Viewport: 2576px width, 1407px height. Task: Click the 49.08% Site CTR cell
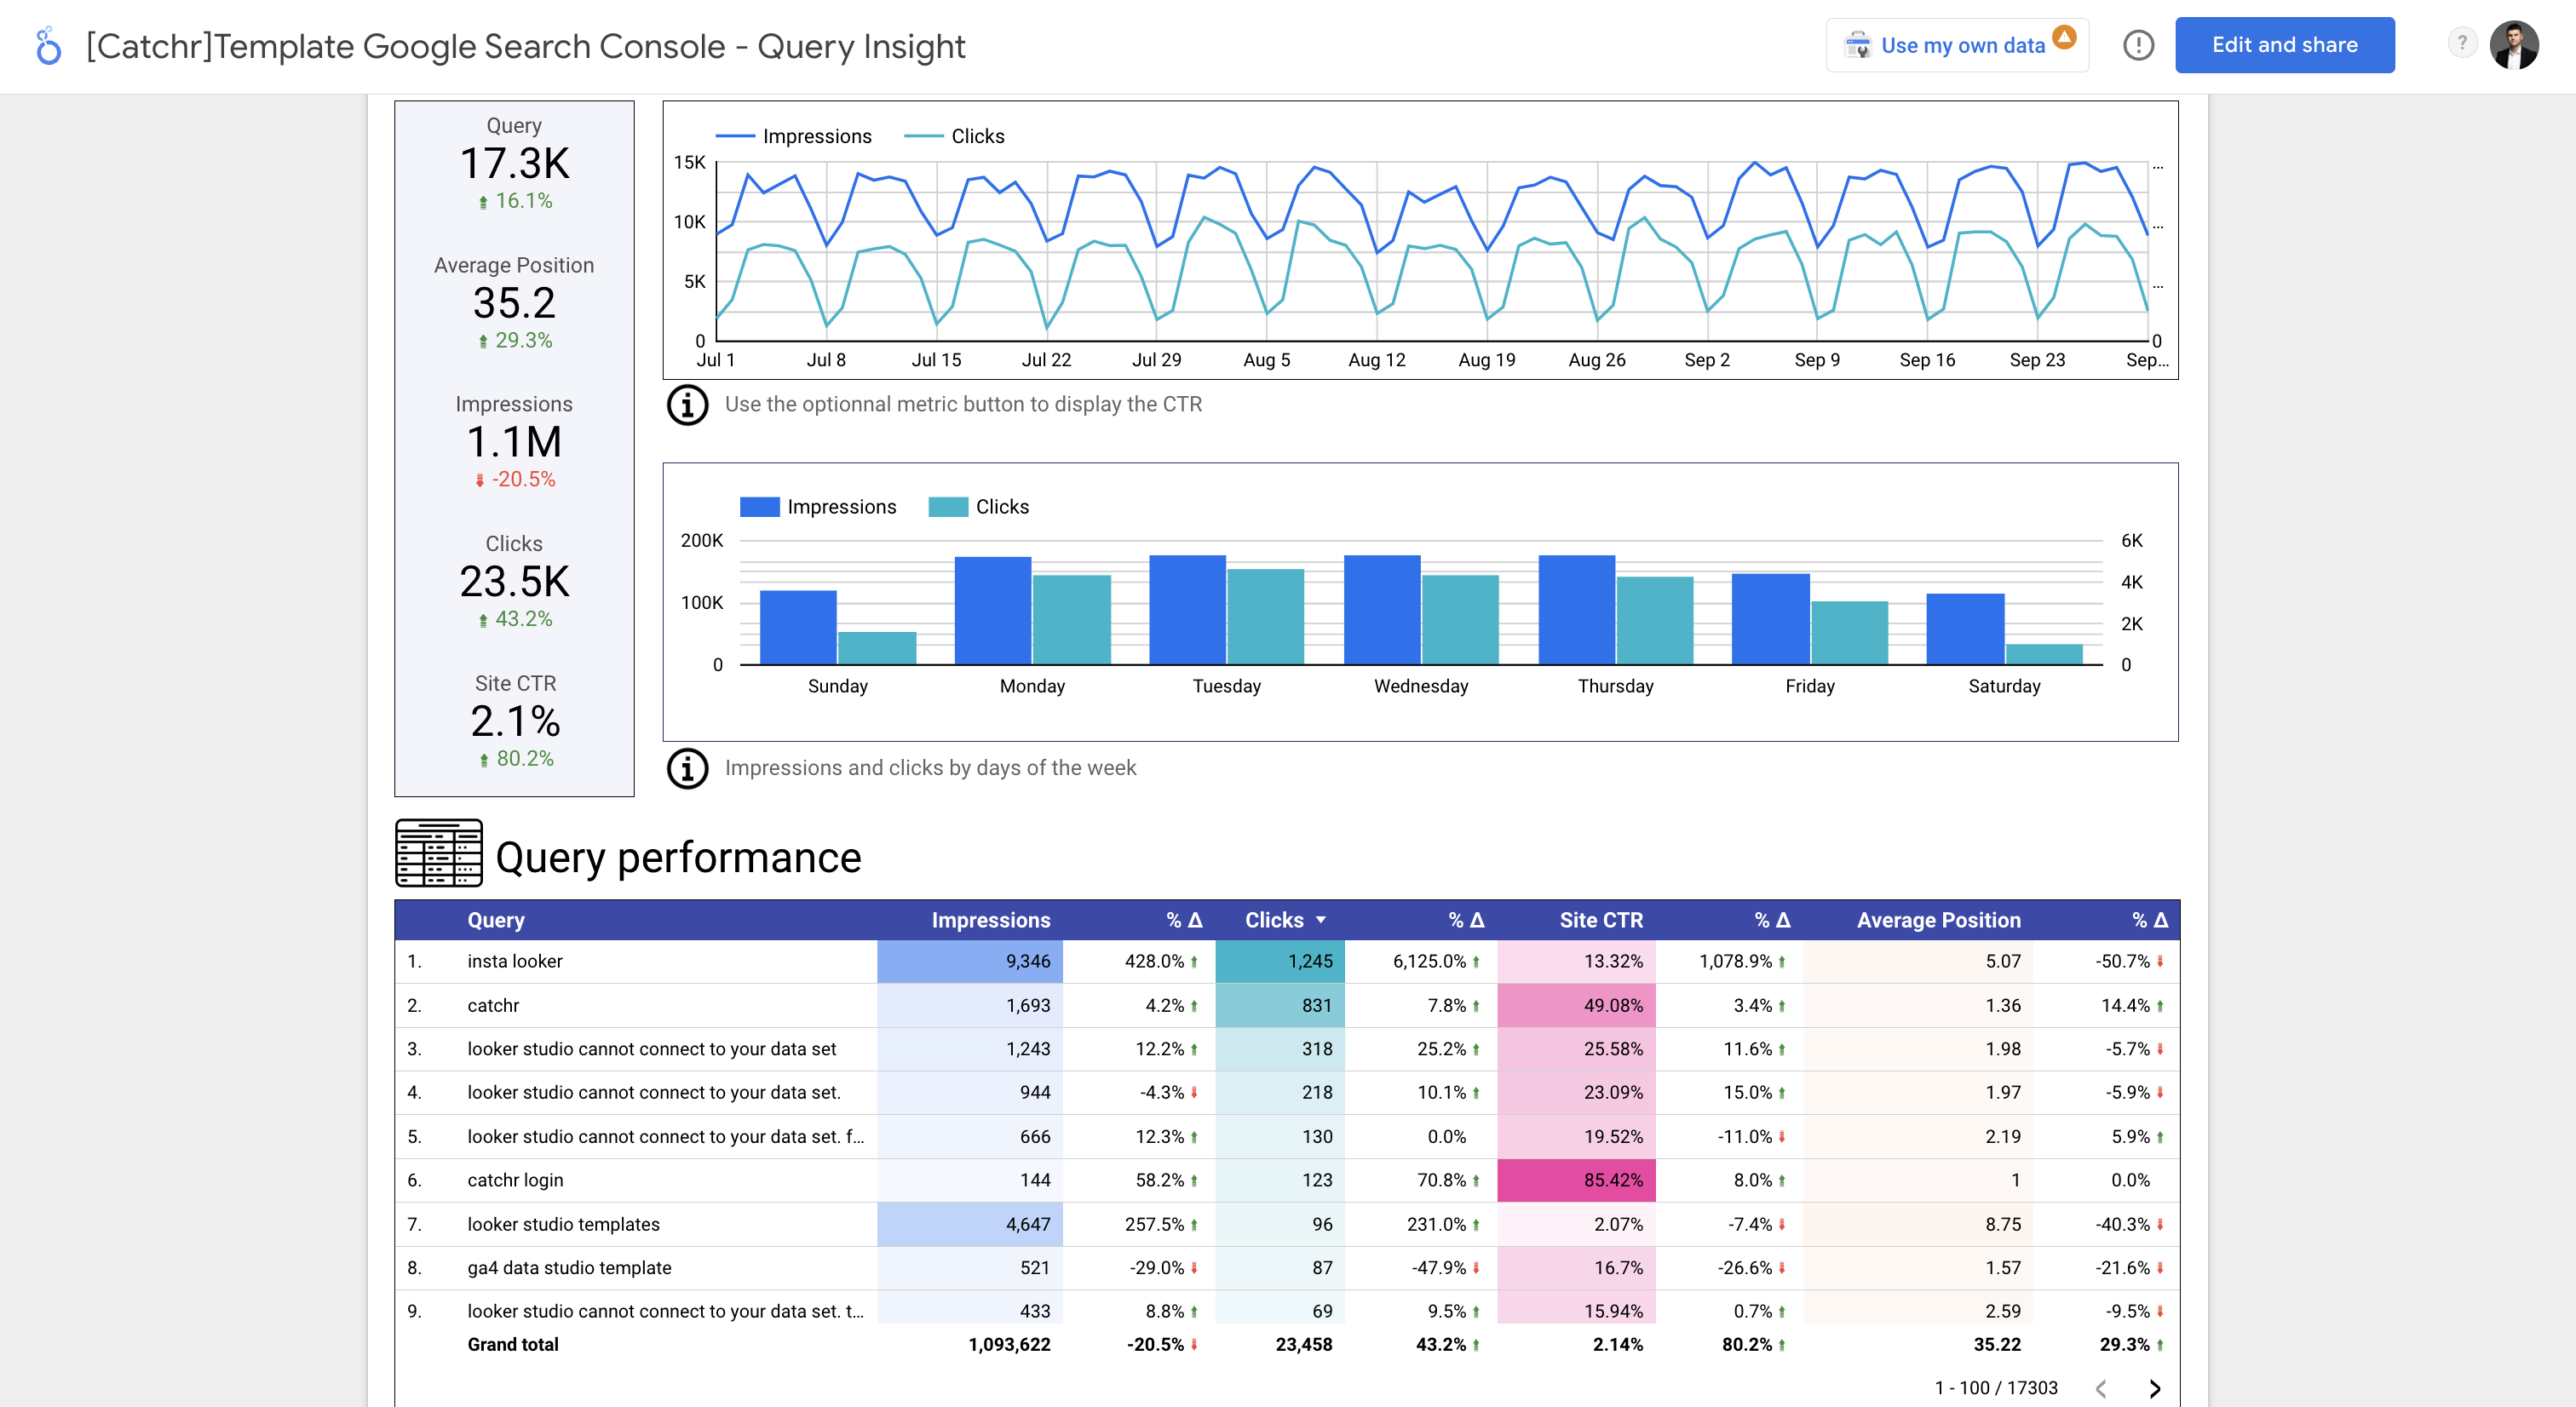click(x=1576, y=1005)
